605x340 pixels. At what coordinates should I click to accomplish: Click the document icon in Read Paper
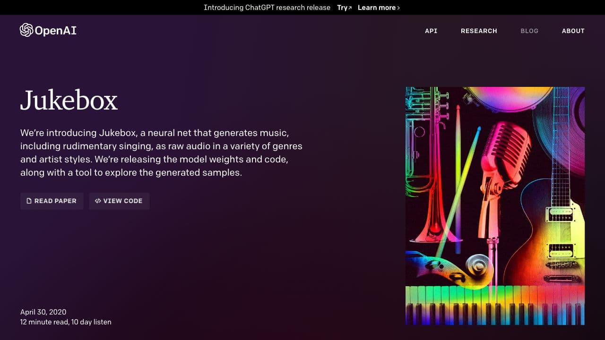(29, 201)
